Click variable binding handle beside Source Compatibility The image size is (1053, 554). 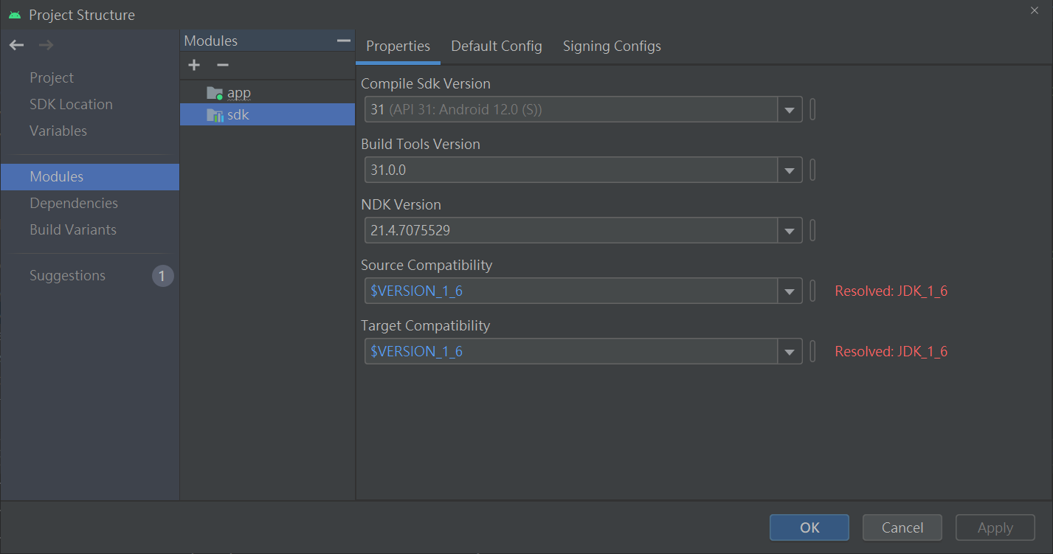[x=812, y=291]
